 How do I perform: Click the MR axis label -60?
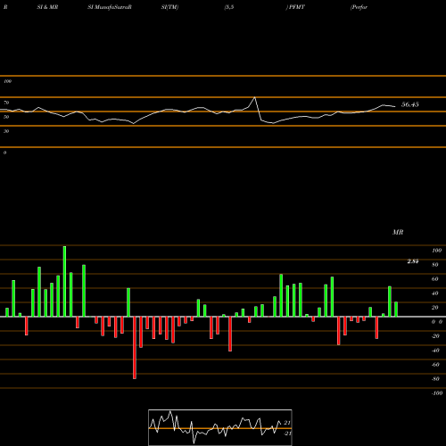click(x=435, y=365)
